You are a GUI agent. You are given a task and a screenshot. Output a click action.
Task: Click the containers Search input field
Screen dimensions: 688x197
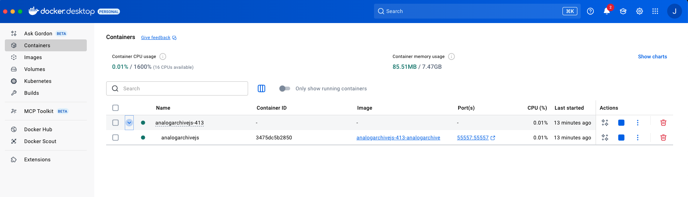pos(177,88)
